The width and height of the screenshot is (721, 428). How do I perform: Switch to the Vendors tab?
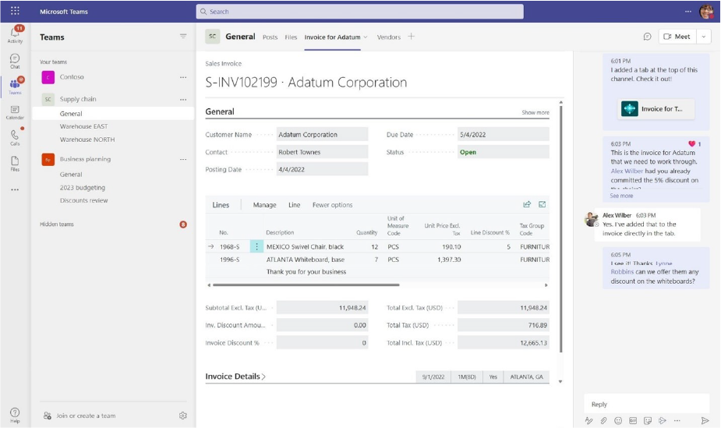tap(388, 37)
